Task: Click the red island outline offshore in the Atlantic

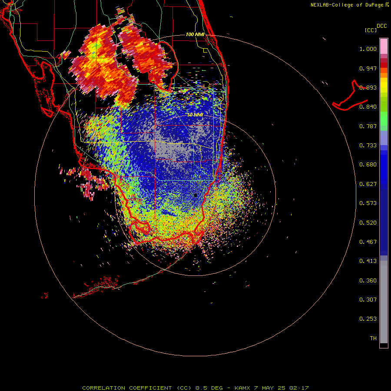Action: click(350, 96)
